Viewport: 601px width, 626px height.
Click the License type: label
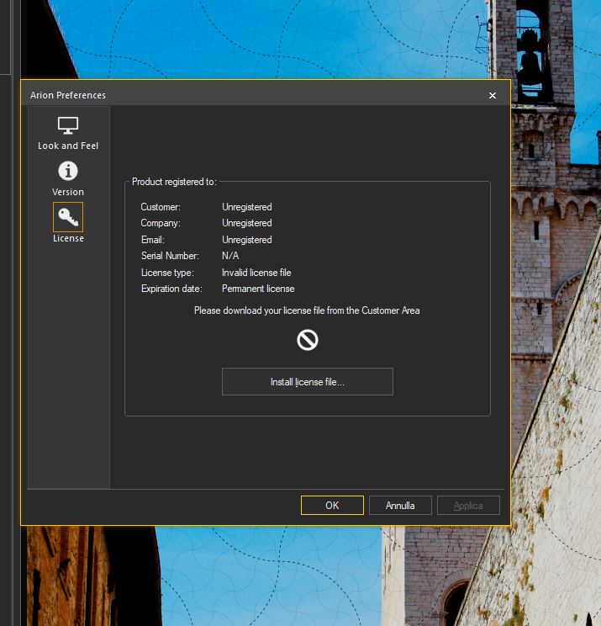tap(167, 273)
